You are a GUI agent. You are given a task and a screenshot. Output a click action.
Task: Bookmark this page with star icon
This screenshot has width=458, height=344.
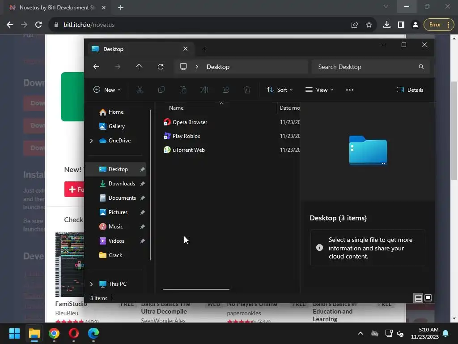tap(369, 25)
